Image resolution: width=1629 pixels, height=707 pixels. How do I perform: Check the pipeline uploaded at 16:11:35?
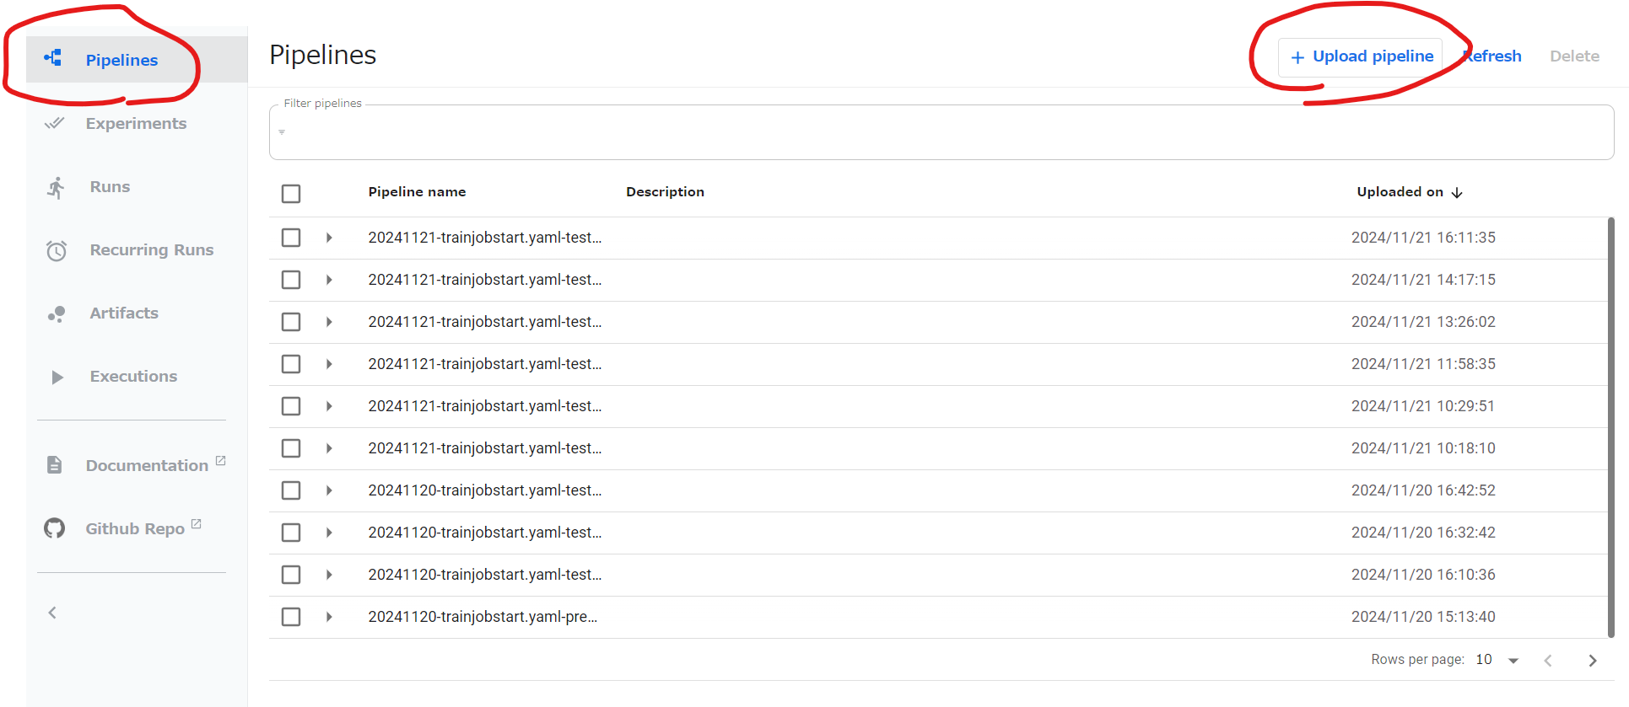291,238
